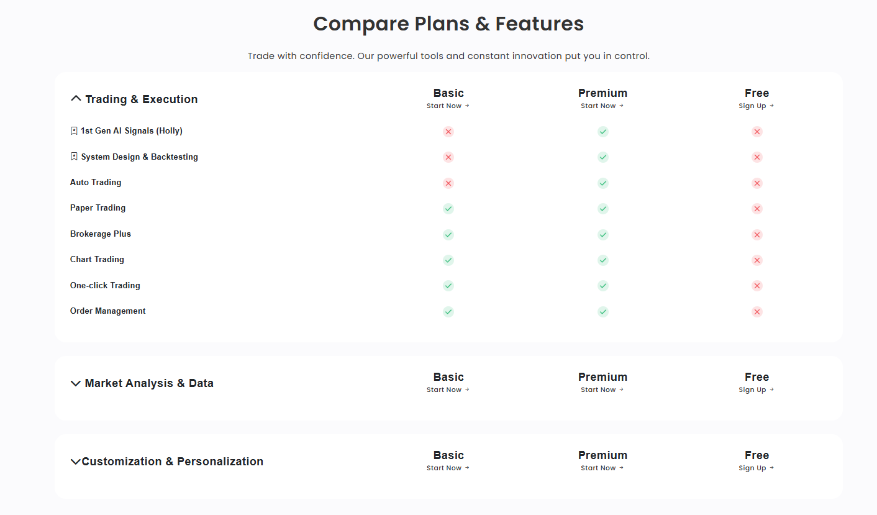The height and width of the screenshot is (515, 877).
Task: Click red X for Free Paper Trading
Action: tap(757, 209)
